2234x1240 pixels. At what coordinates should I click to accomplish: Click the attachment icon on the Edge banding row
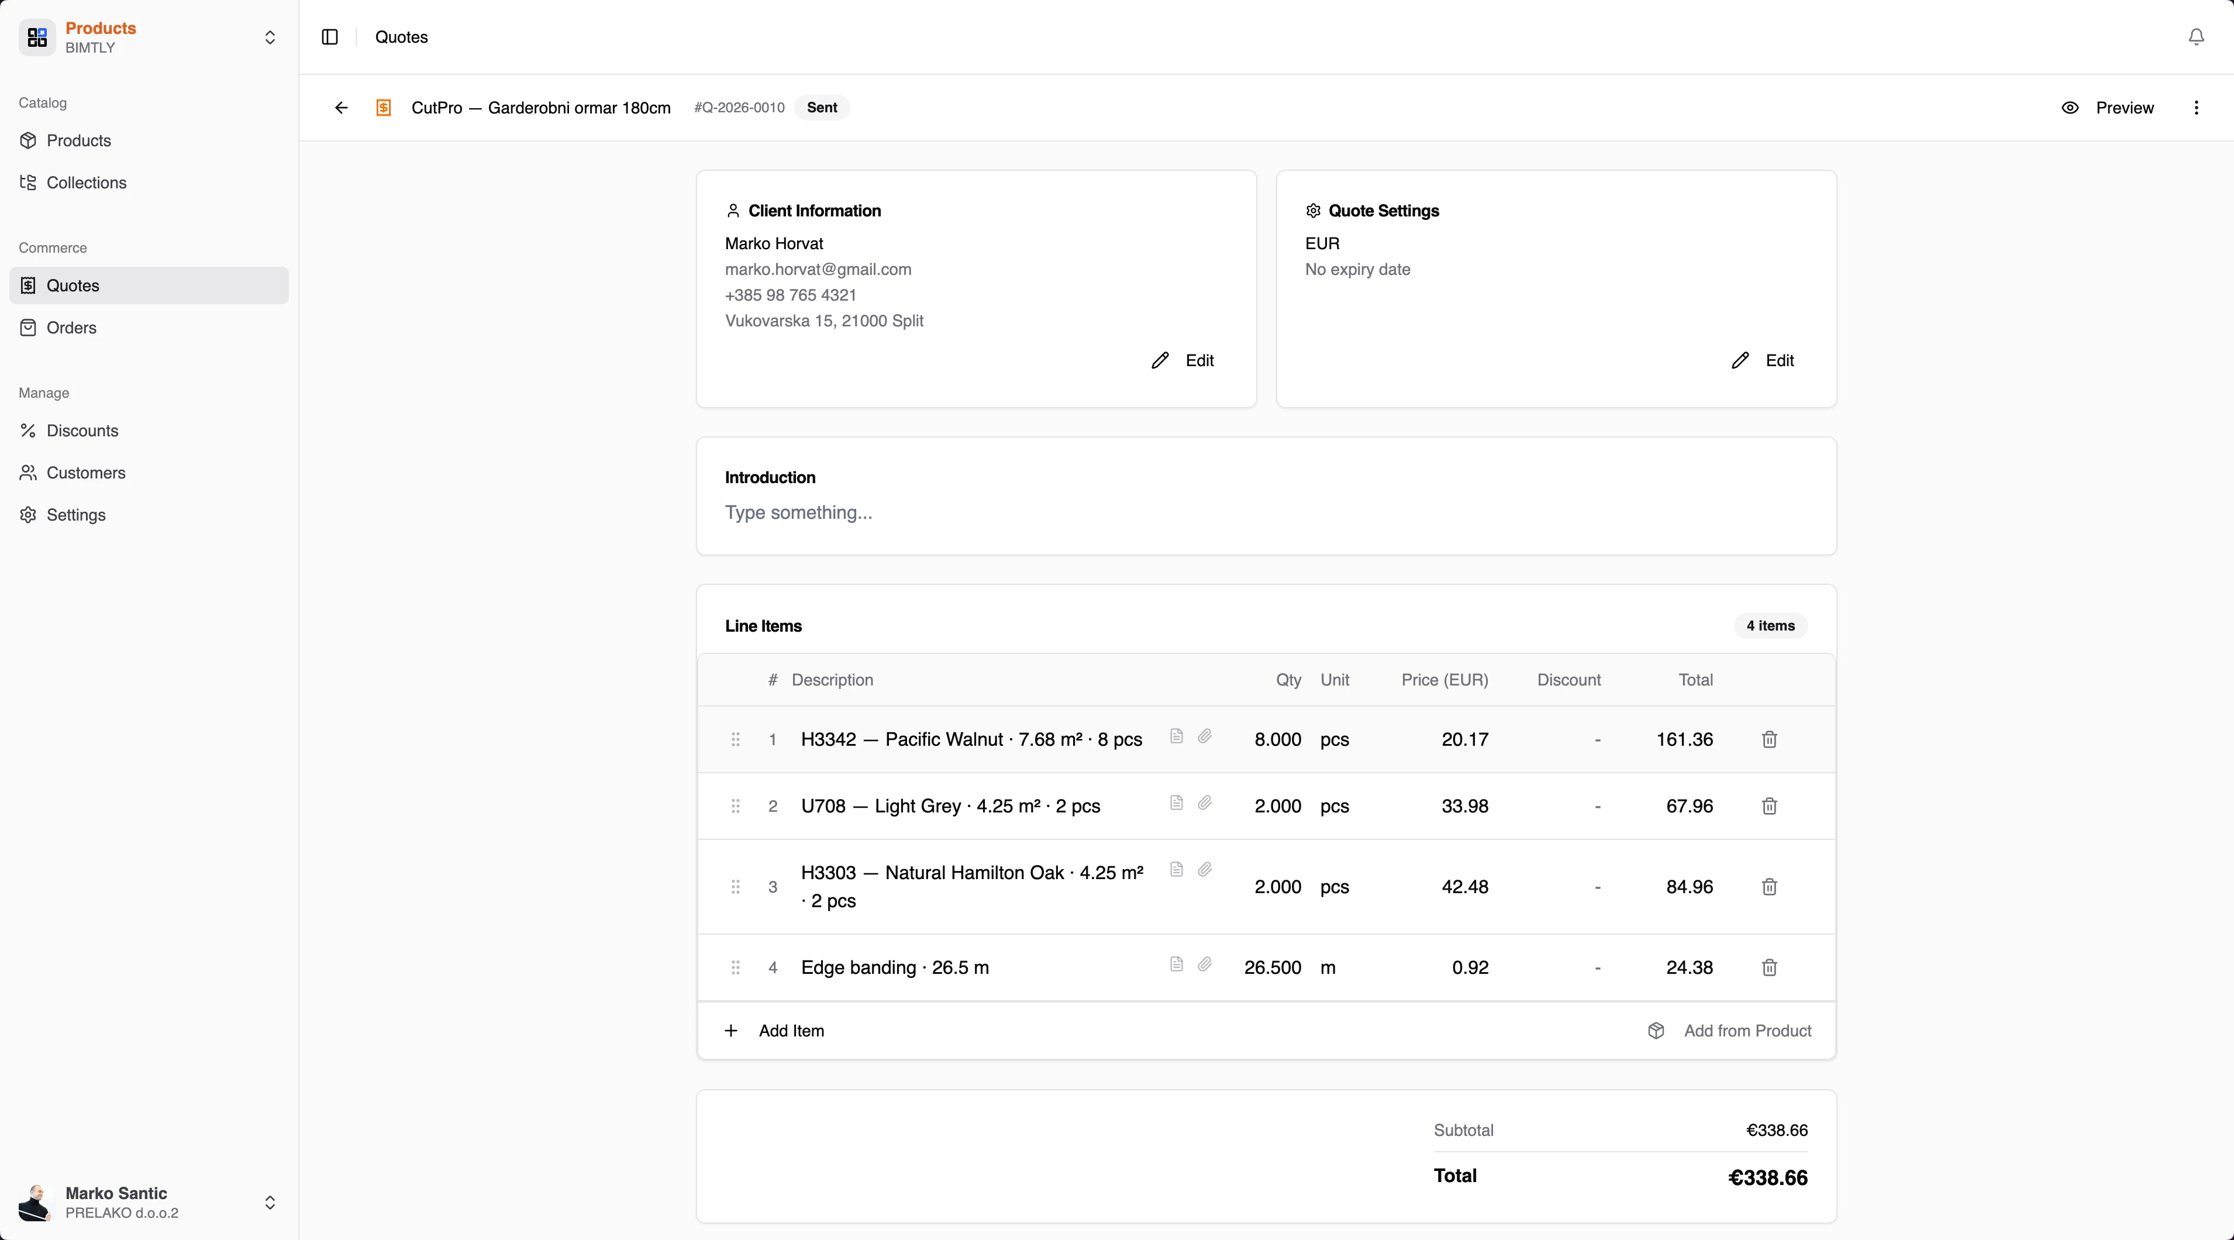coord(1205,965)
